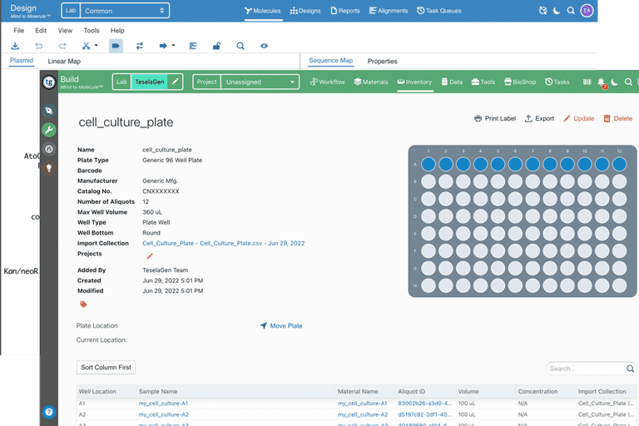Click the pencil icon next to TeselaGen lab

(175, 82)
